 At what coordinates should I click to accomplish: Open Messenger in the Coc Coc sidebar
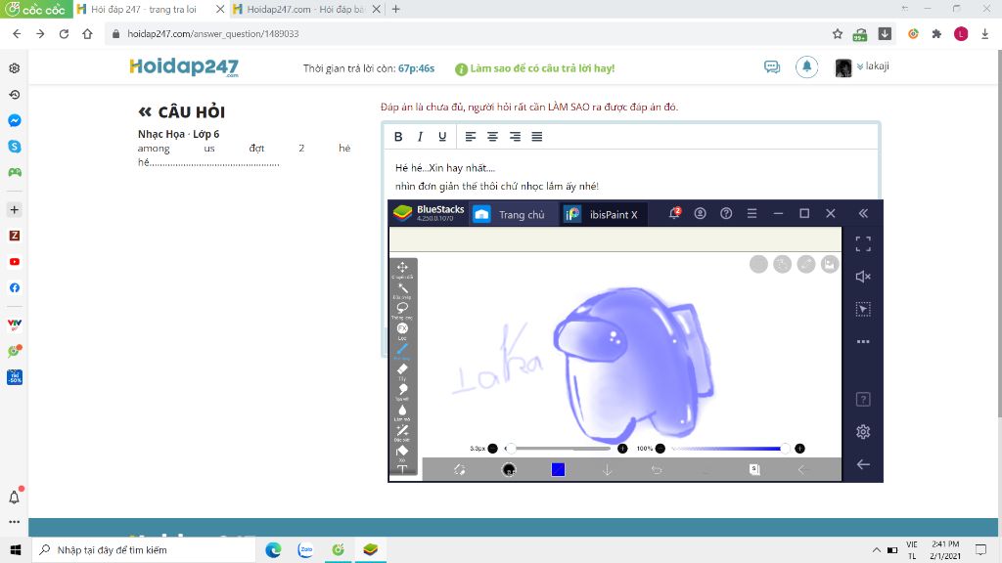14,120
